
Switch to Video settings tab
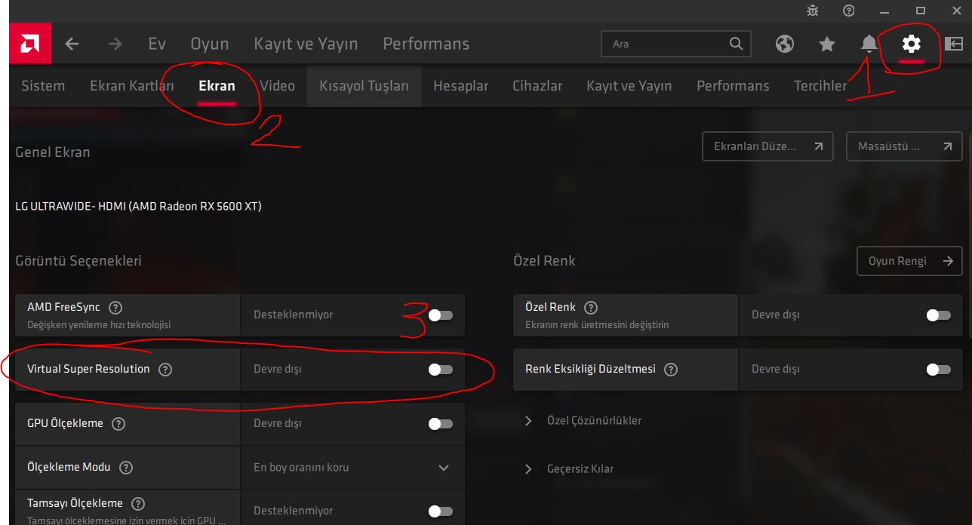coord(277,85)
